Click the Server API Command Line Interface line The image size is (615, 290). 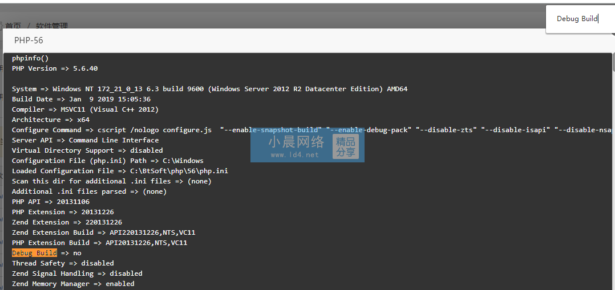(85, 140)
